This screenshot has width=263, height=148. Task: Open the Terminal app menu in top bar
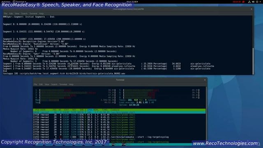click(x=19, y=2)
